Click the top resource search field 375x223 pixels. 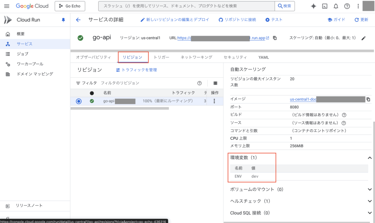pos(187,6)
